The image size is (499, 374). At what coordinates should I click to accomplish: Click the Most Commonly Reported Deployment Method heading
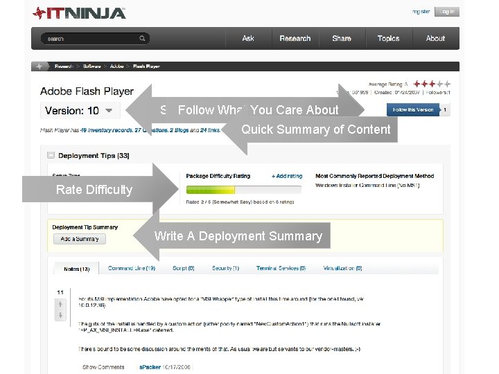pos(375,176)
